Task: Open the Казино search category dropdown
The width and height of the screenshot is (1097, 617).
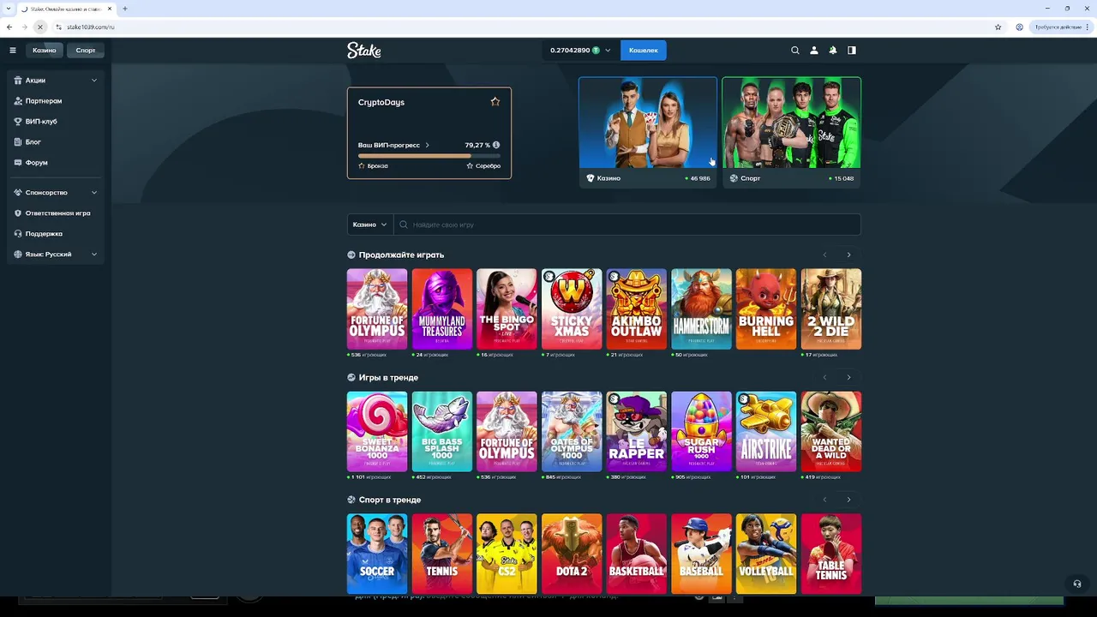Action: point(370,225)
